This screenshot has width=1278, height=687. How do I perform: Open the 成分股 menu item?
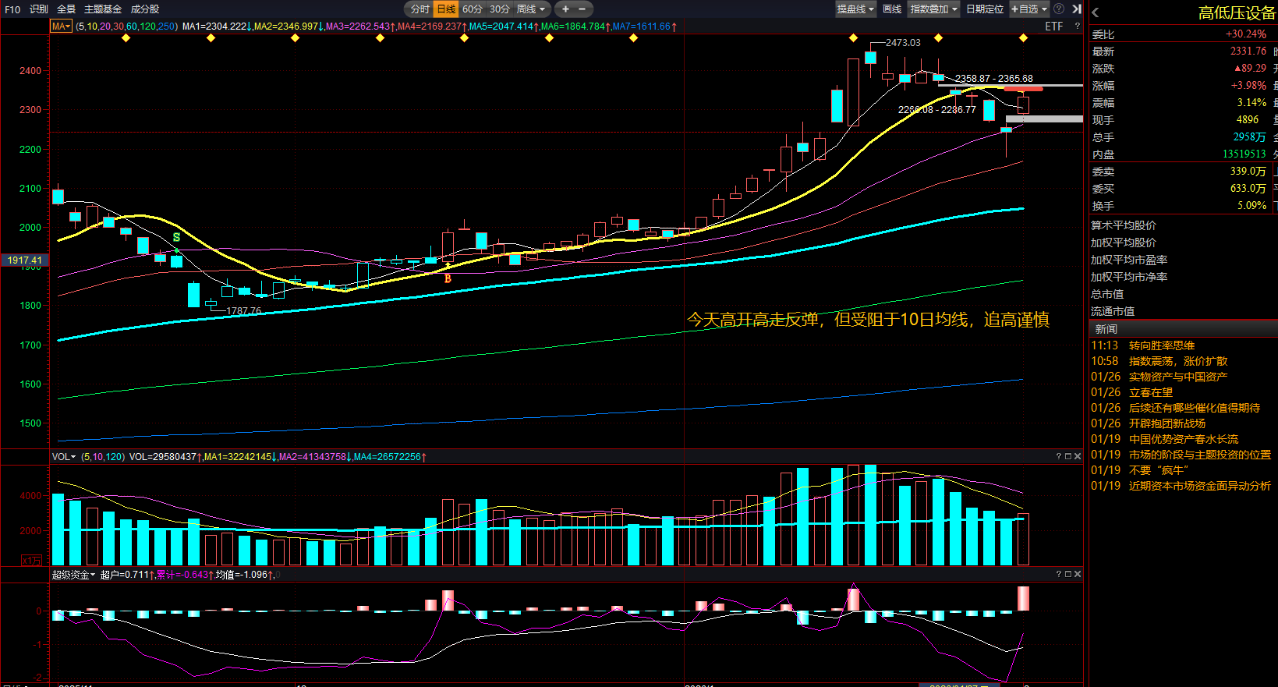click(145, 9)
